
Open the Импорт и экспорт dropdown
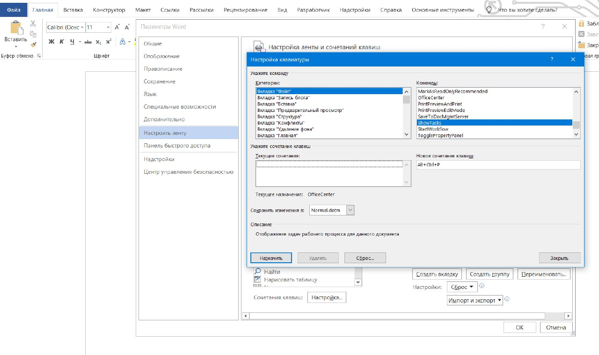click(475, 300)
